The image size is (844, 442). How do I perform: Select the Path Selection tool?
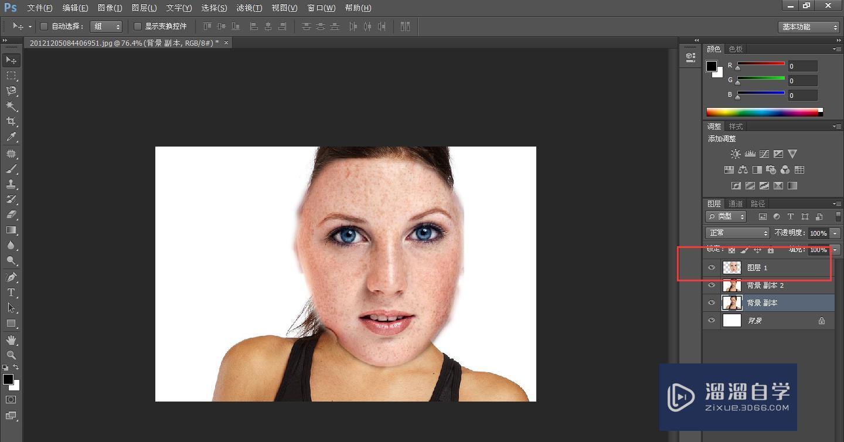(11, 307)
